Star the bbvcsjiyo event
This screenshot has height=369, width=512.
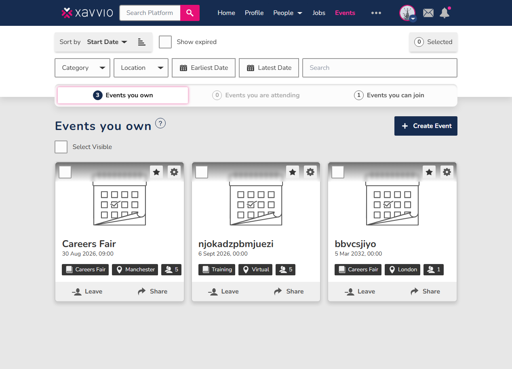click(x=429, y=172)
